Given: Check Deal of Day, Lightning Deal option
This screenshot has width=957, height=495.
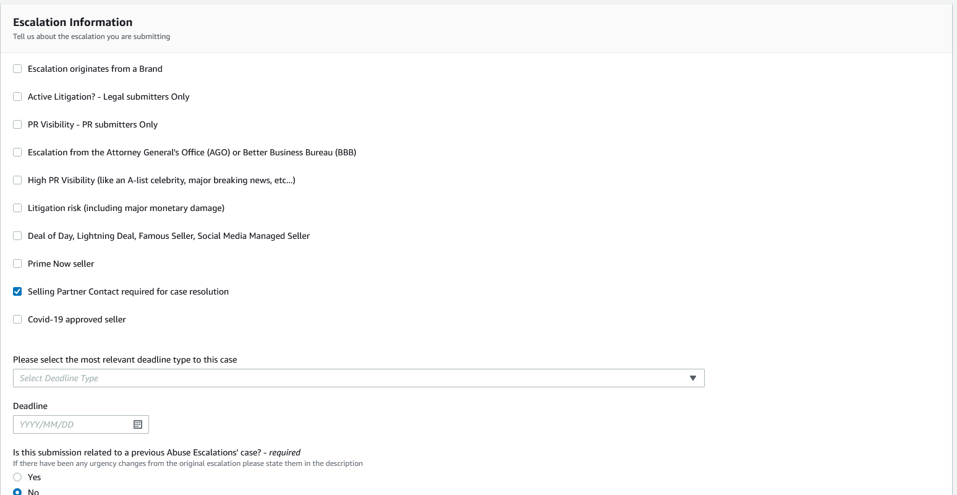Looking at the screenshot, I should [x=17, y=236].
